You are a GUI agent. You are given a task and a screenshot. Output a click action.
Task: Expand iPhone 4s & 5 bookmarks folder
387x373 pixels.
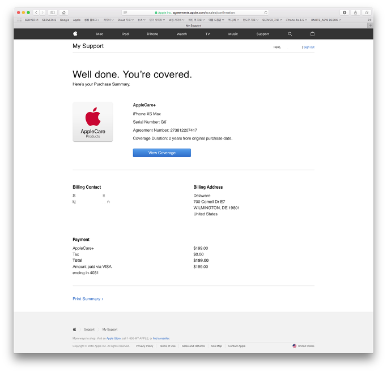tap(296, 20)
